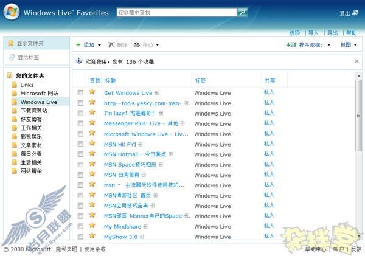The width and height of the screenshot is (365, 256).
Task: Click the Windows Live orb logo
Action: coord(11,12)
